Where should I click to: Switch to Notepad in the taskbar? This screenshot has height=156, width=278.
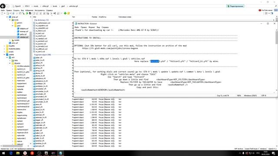tap(60, 153)
